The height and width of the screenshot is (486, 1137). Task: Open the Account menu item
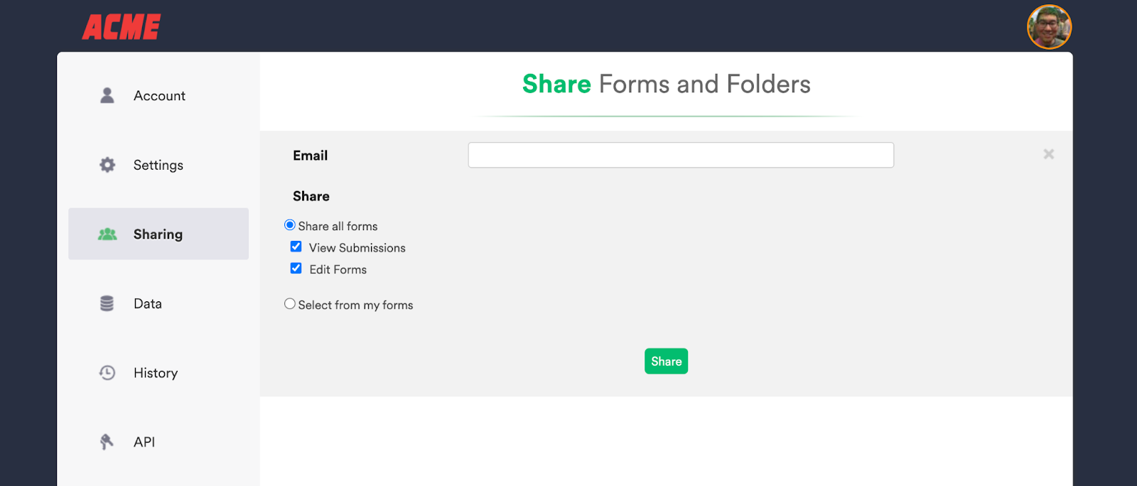159,96
